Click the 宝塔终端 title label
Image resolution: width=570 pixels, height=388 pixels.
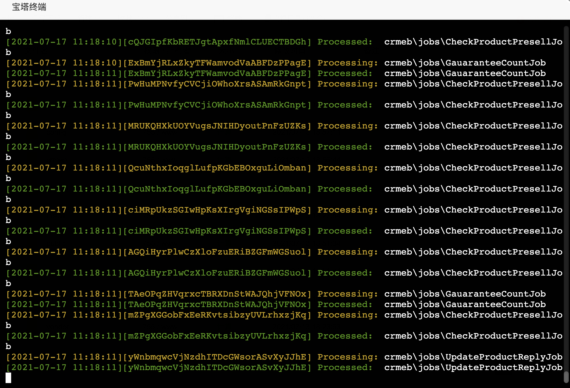(x=29, y=7)
